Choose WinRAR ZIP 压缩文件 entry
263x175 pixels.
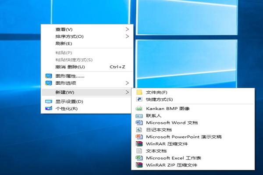pyautogui.click(x=193, y=165)
